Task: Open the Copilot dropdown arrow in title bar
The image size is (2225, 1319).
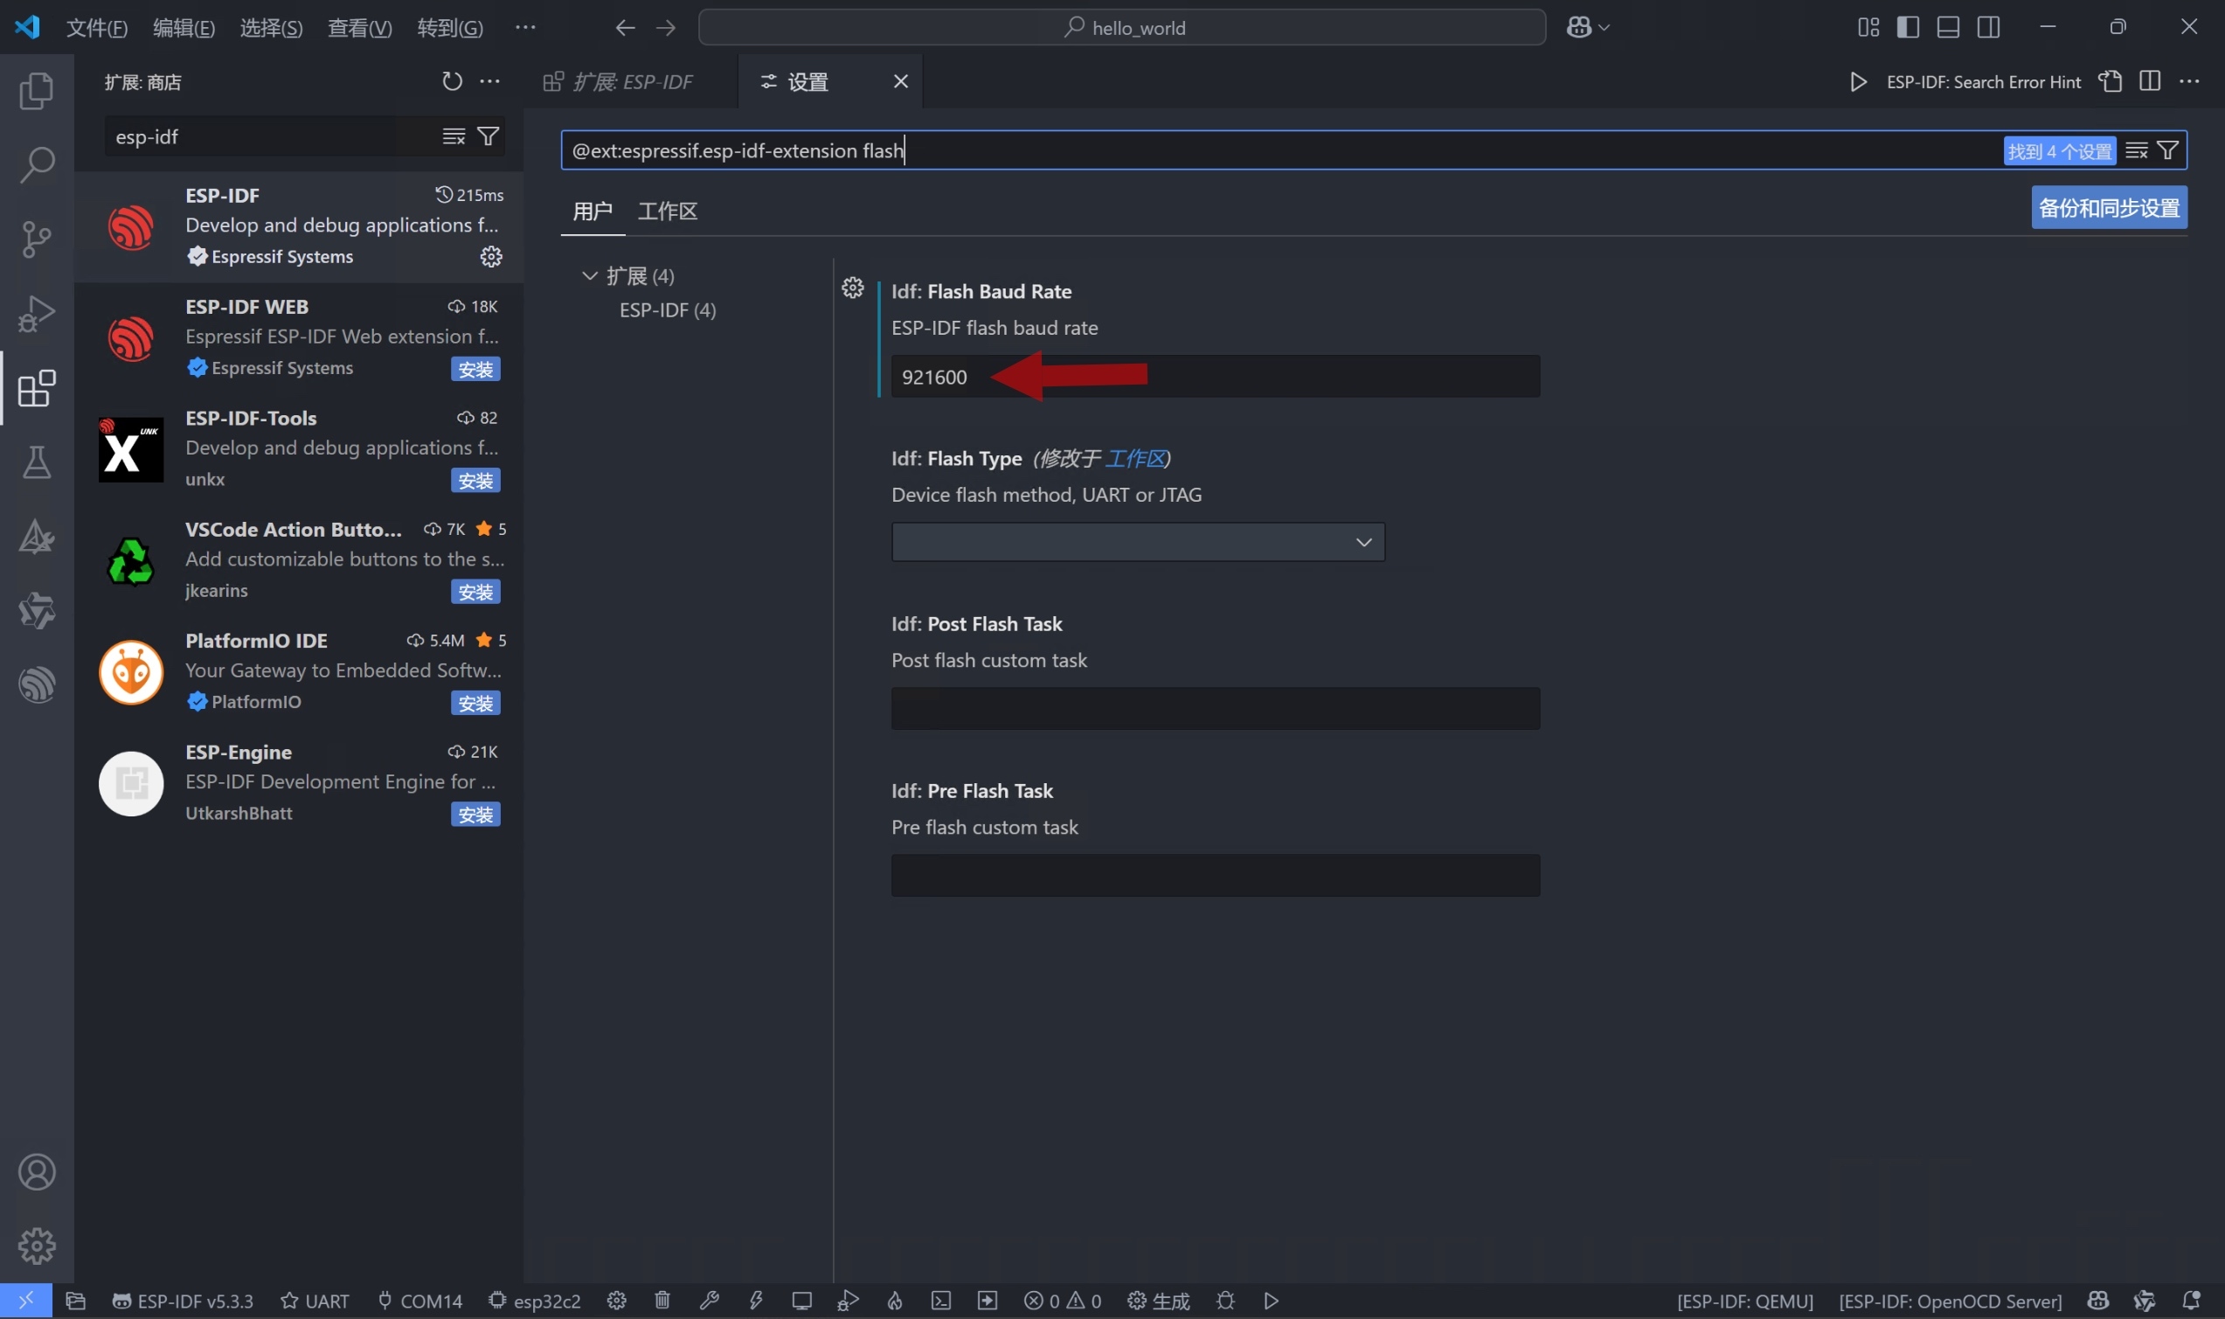Action: tap(1604, 28)
